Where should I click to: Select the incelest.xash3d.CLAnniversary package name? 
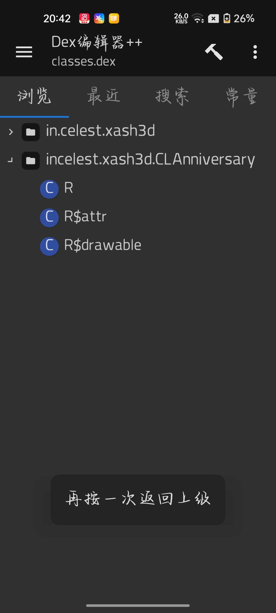pyautogui.click(x=150, y=160)
